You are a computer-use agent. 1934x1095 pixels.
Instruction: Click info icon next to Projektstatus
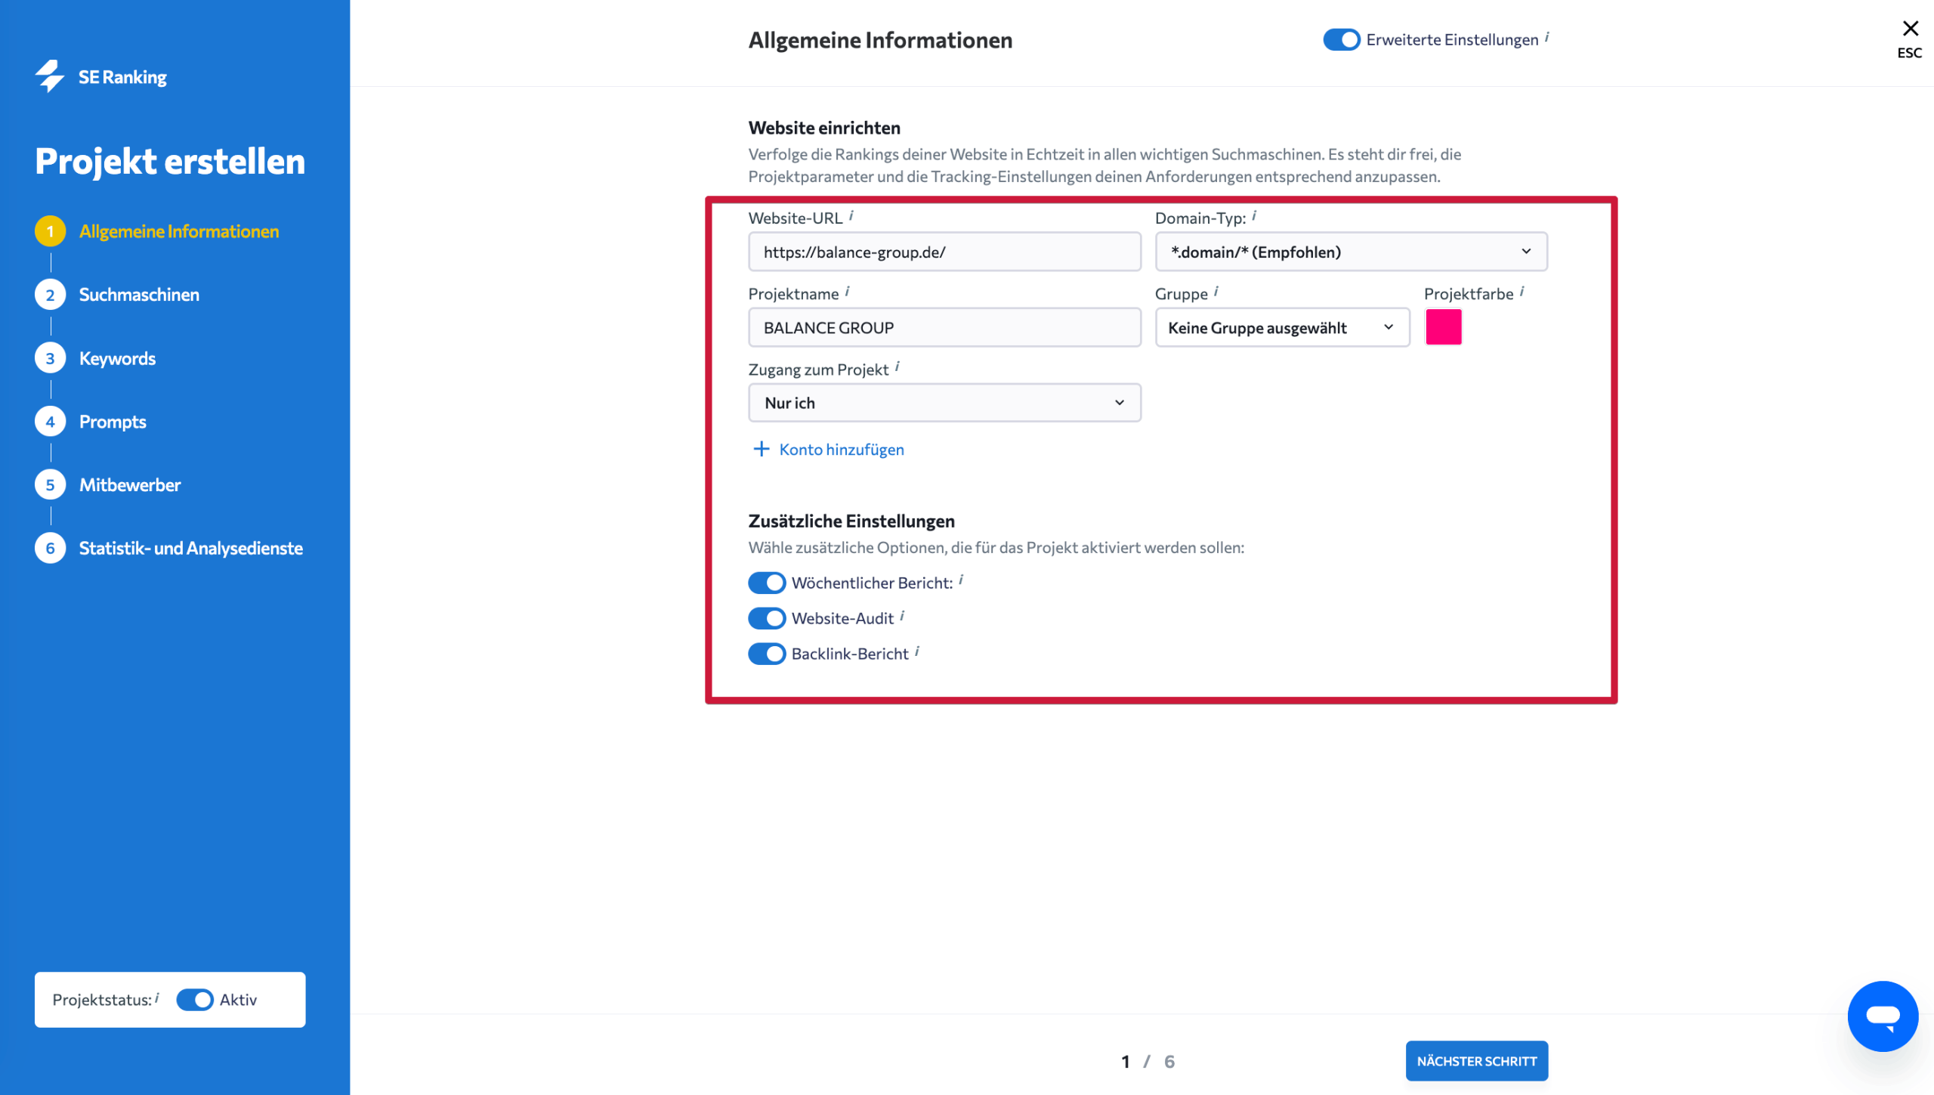click(157, 998)
